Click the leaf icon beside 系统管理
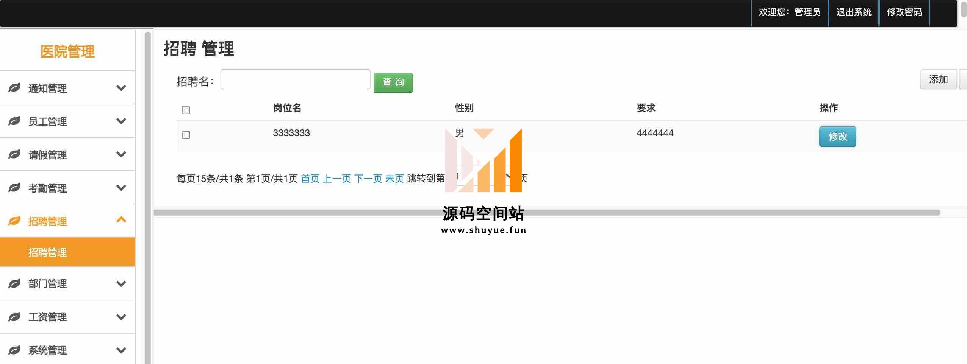Viewport: 967px width, 364px height. 14,350
